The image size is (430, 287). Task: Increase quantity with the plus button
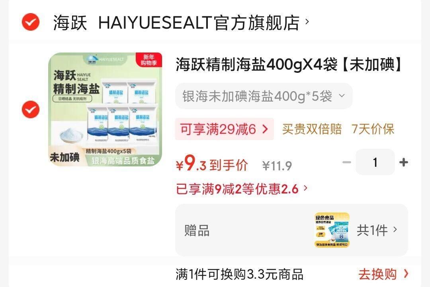point(404,162)
